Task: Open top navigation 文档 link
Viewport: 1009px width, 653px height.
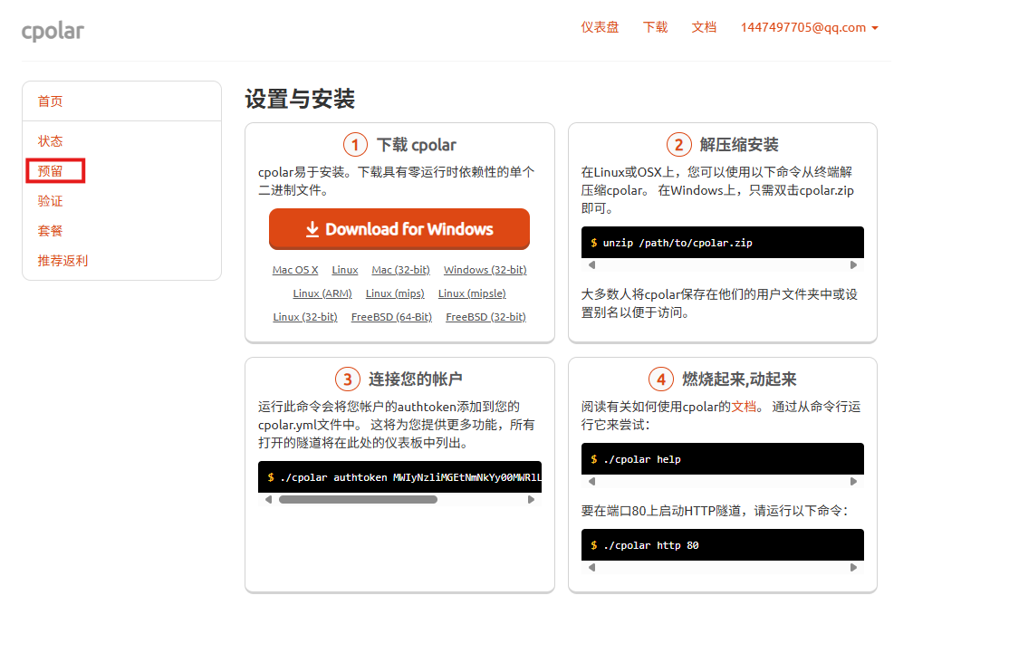Action: tap(704, 27)
